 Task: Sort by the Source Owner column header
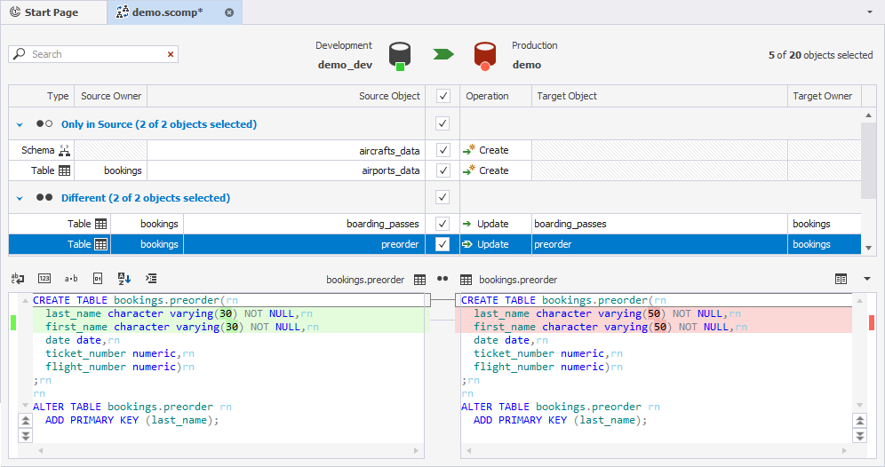(x=111, y=96)
